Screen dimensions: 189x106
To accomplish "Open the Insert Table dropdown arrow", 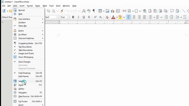I will pyautogui.click(x=104, y=11).
